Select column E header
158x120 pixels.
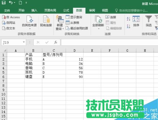92,51
